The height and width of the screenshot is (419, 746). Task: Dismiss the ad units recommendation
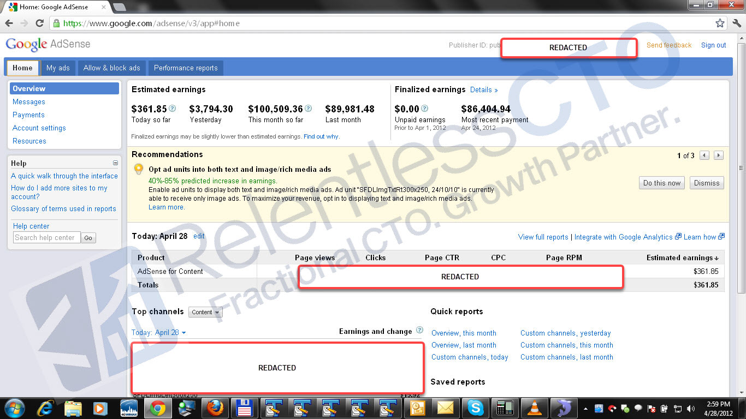click(707, 183)
